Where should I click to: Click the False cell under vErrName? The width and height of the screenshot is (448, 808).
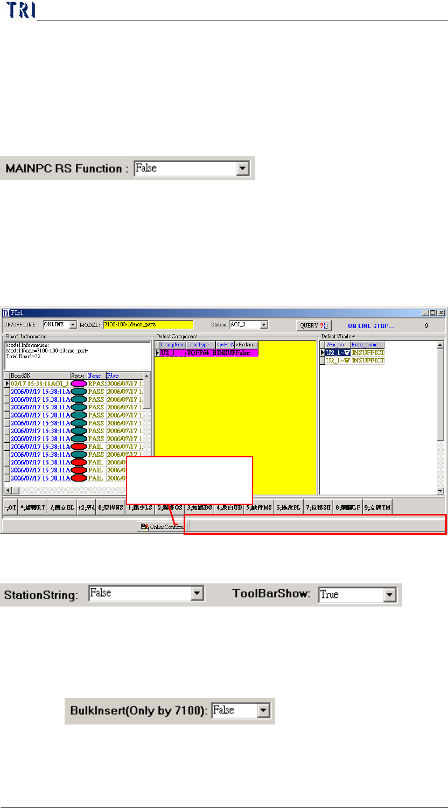pos(247,352)
